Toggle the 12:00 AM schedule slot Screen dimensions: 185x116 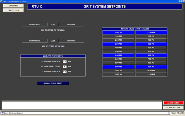tap(118, 32)
